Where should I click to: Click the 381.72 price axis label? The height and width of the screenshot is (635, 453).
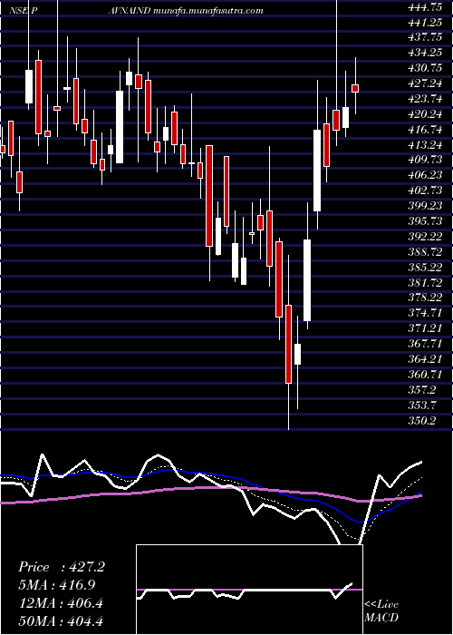click(x=426, y=283)
